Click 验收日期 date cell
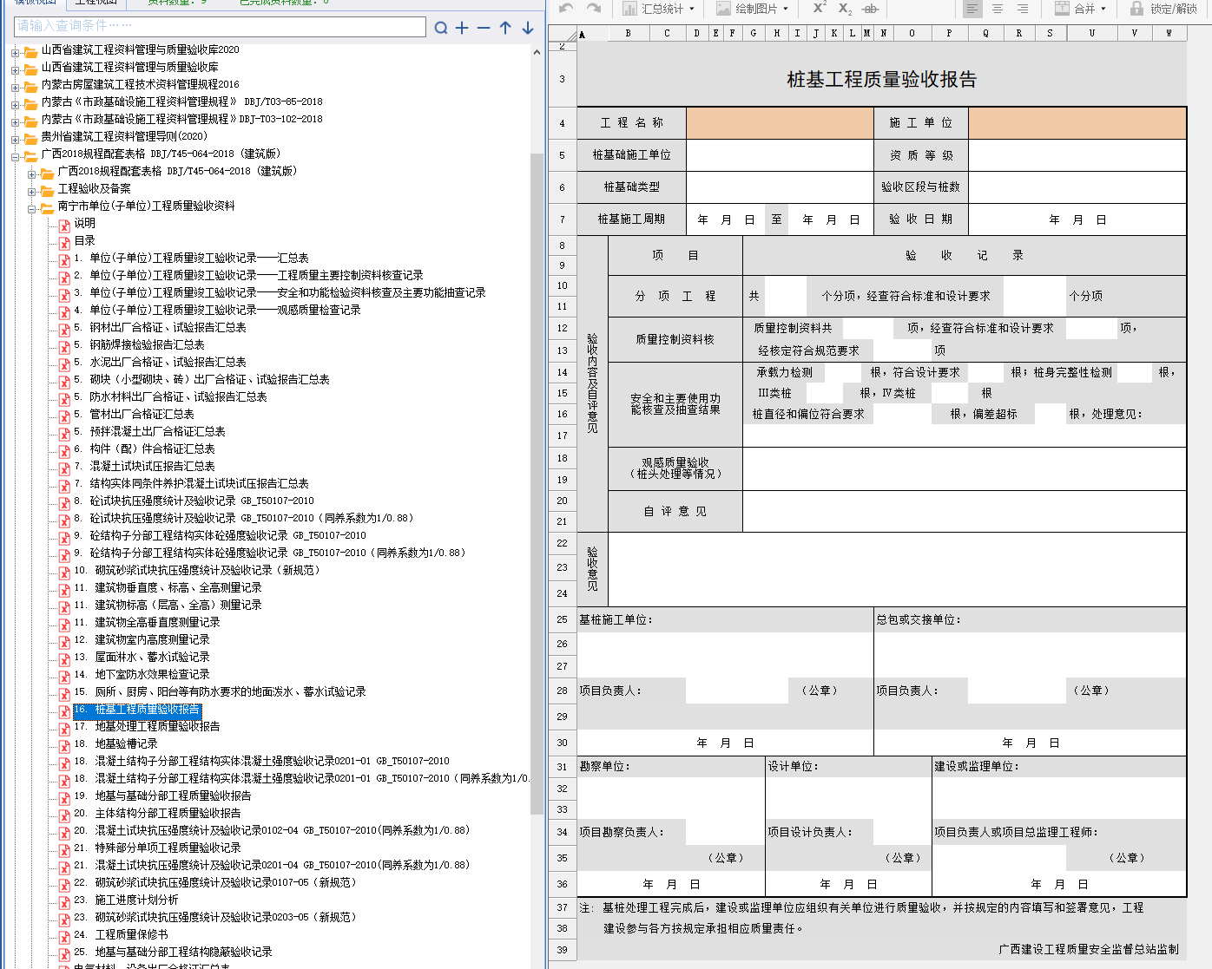Viewport: 1212px width, 969px height. click(x=1077, y=219)
